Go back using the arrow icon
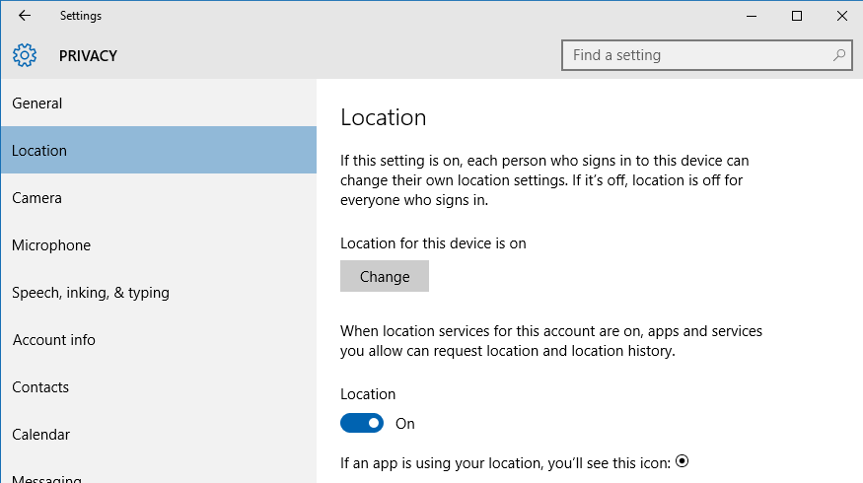 pos(25,16)
